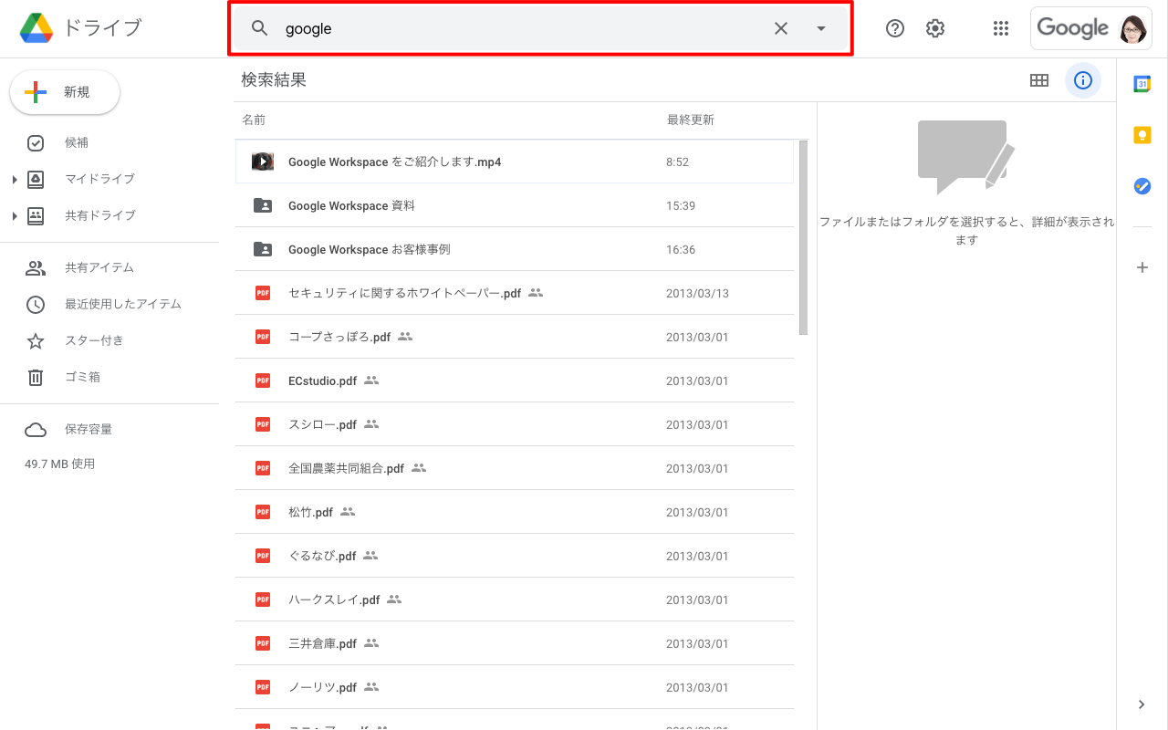The image size is (1168, 730).
Task: Select Google Workspace をご紹介します.mp4 video
Action: [x=515, y=162]
